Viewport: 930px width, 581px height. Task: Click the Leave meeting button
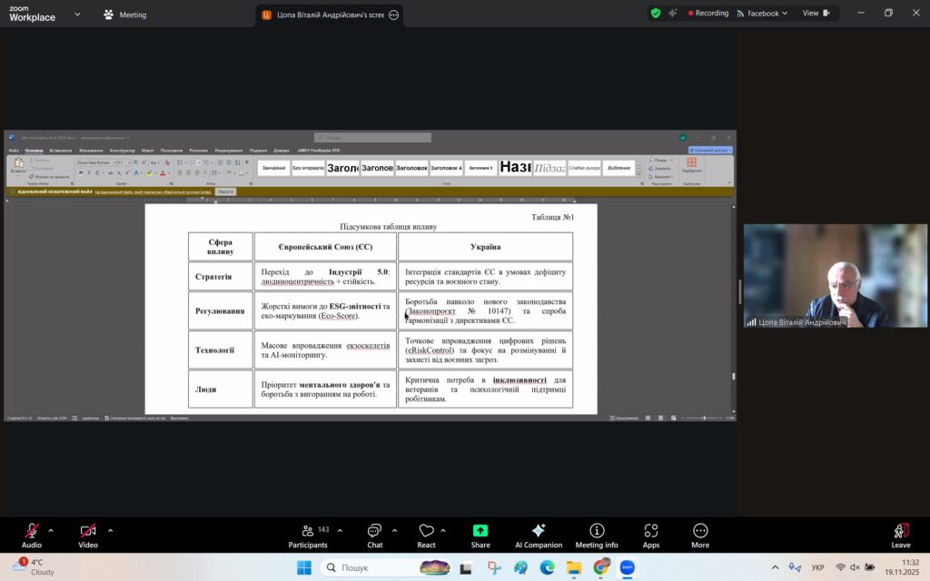[900, 535]
